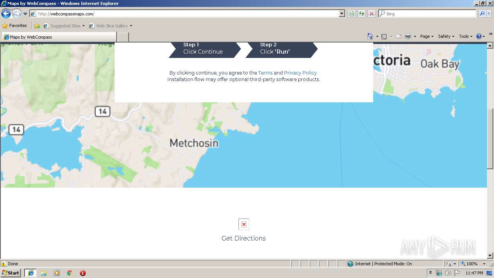Click the Compatibility View icon
Screen dimensions: 494x278
pos(352,14)
